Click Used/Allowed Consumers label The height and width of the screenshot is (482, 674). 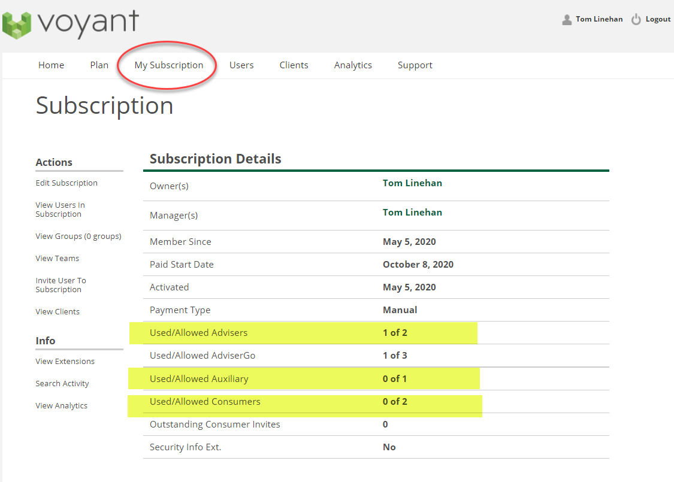[x=205, y=402]
